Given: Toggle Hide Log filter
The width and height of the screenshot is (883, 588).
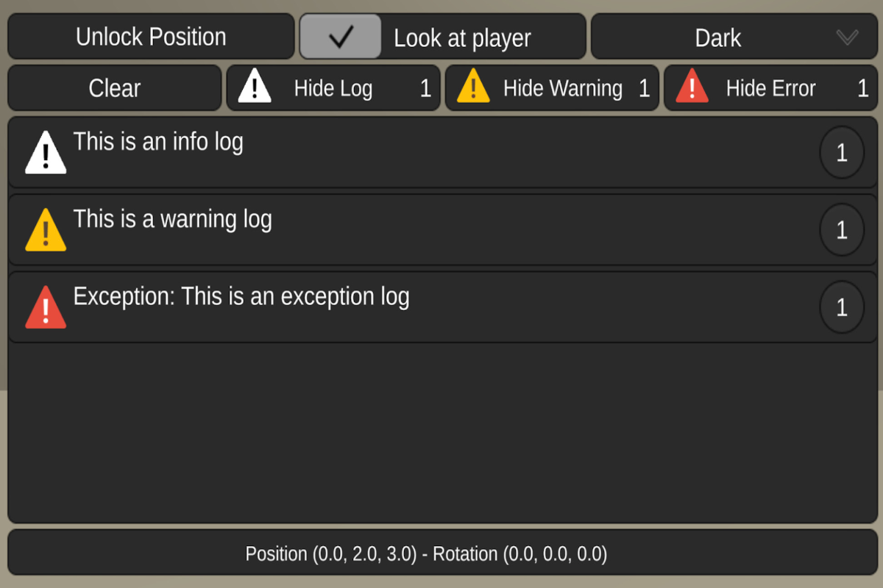Looking at the screenshot, I should click(x=333, y=88).
